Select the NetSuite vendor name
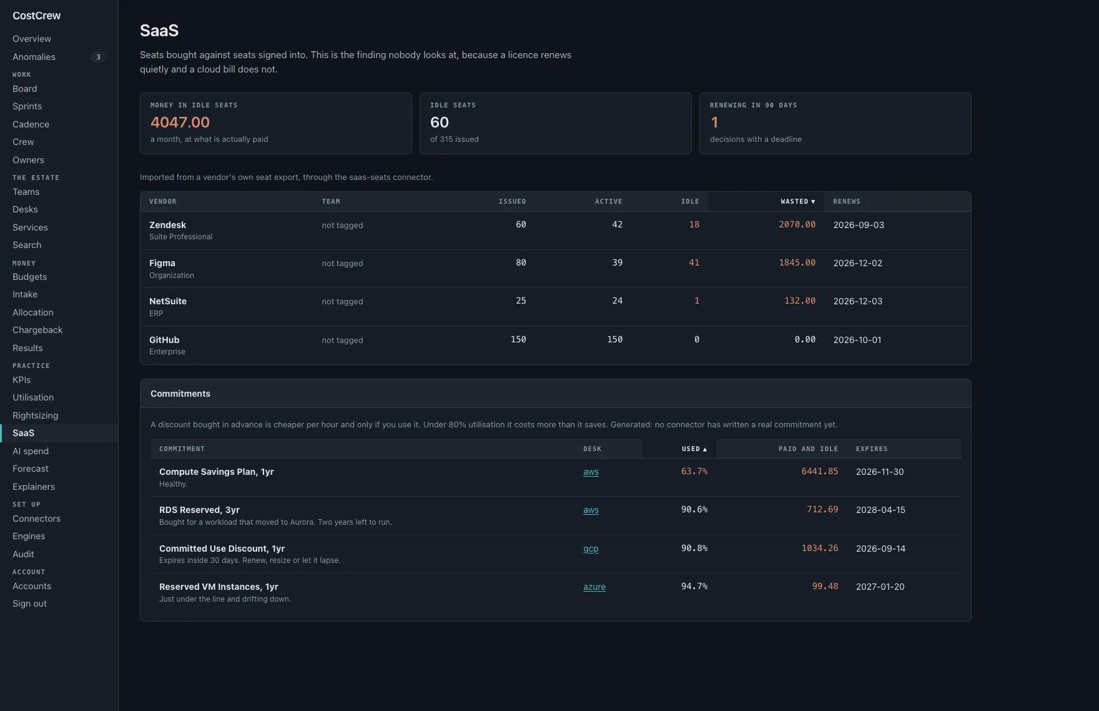This screenshot has height=711, width=1099. click(x=168, y=301)
